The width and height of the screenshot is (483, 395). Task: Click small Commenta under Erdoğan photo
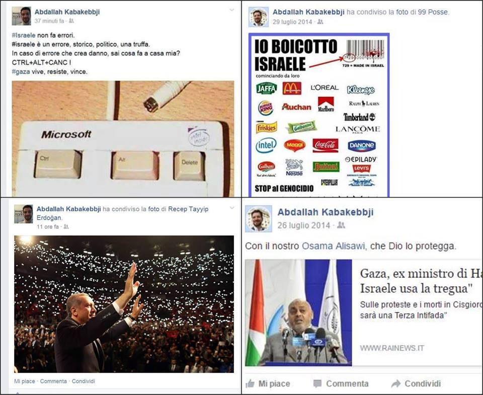pos(53,381)
